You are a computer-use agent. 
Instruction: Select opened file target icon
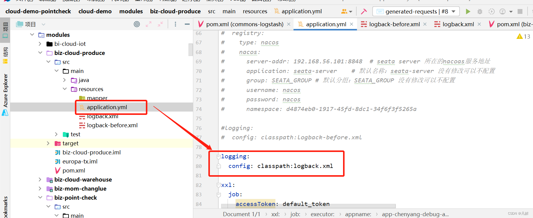click(137, 24)
